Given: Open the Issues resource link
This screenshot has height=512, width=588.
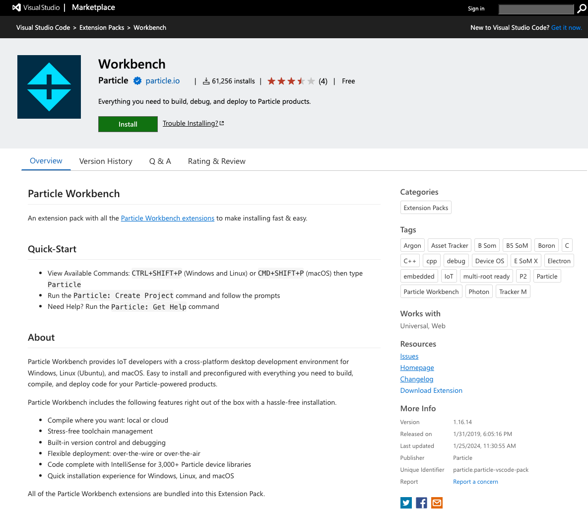Looking at the screenshot, I should click(x=409, y=356).
